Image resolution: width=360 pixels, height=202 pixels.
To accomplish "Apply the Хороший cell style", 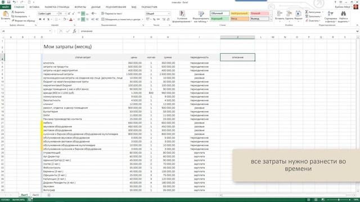I will pyautogui.click(x=219, y=19).
